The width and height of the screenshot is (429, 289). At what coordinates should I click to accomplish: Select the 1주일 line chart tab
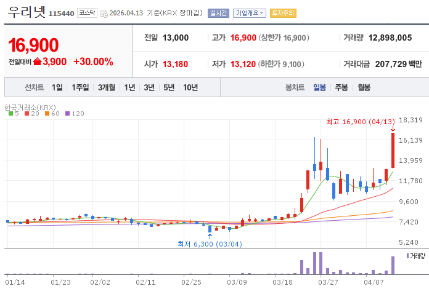point(80,87)
